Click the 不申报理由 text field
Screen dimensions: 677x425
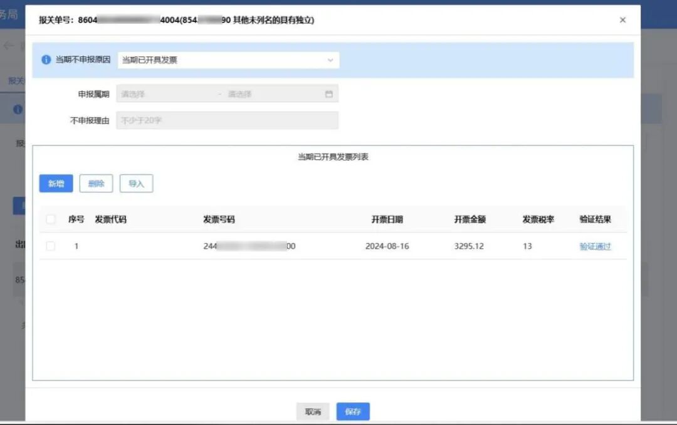[x=227, y=120]
